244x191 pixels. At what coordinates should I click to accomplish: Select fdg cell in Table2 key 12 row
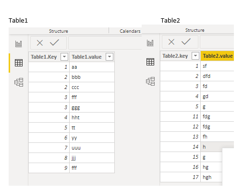pos(217,127)
